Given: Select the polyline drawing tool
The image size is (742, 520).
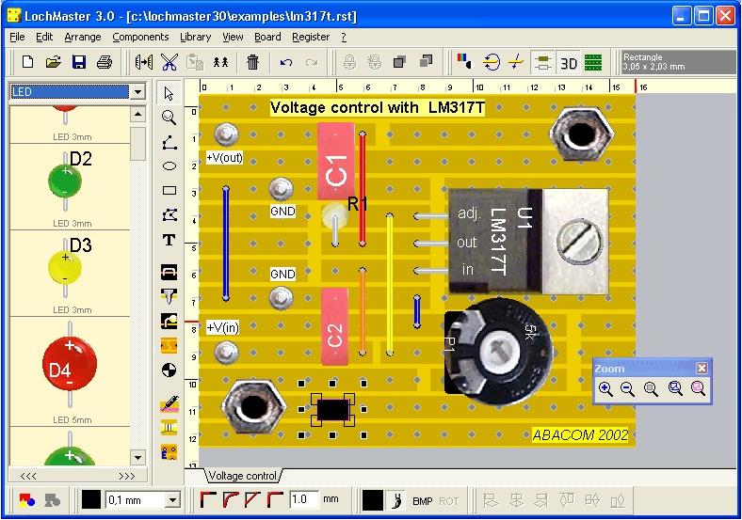Looking at the screenshot, I should point(169,142).
